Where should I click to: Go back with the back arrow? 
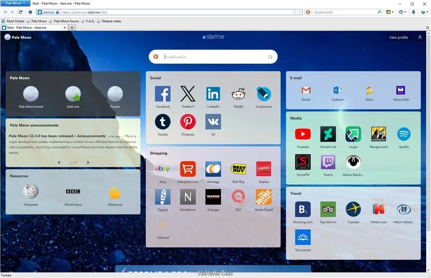tap(5, 12)
